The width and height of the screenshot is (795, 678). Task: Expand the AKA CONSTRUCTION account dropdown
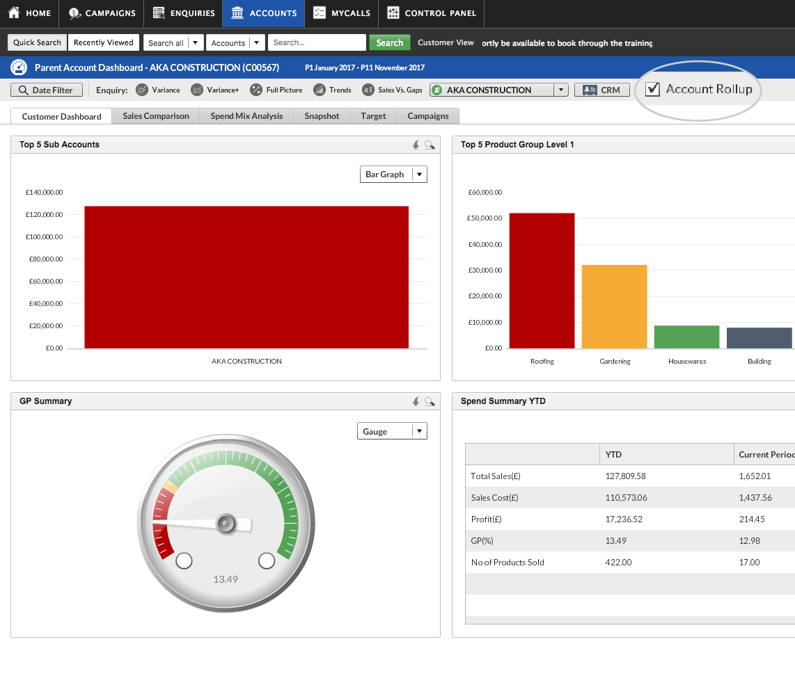tap(560, 90)
